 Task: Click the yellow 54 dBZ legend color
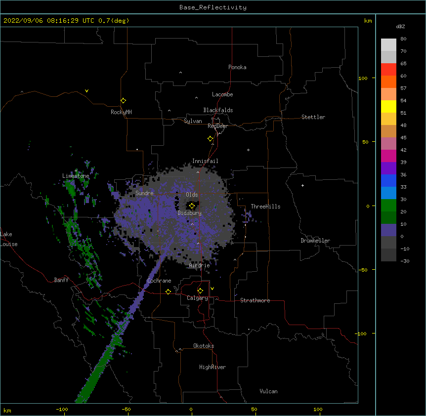[x=388, y=106]
